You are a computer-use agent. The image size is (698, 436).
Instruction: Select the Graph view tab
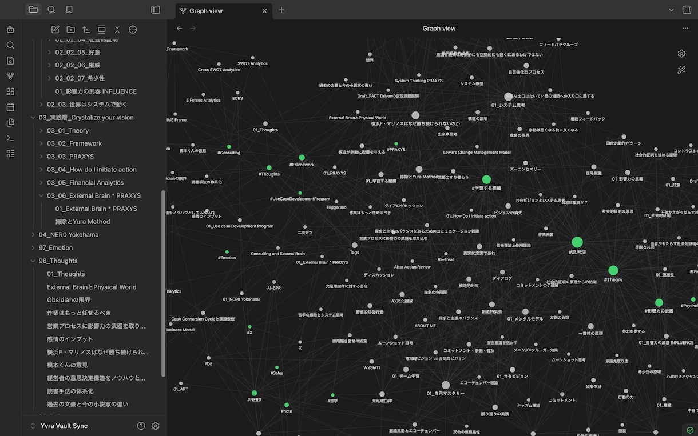[x=224, y=10]
